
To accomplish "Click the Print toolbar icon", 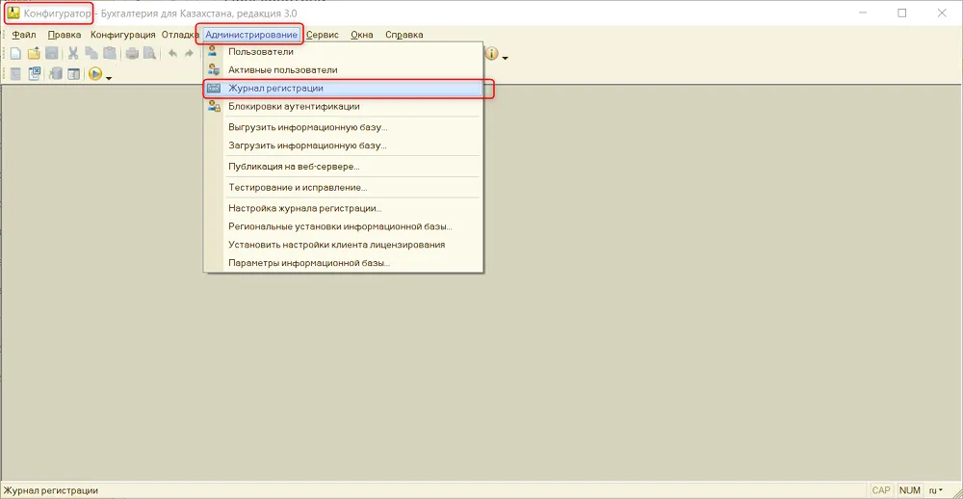I will [x=131, y=54].
